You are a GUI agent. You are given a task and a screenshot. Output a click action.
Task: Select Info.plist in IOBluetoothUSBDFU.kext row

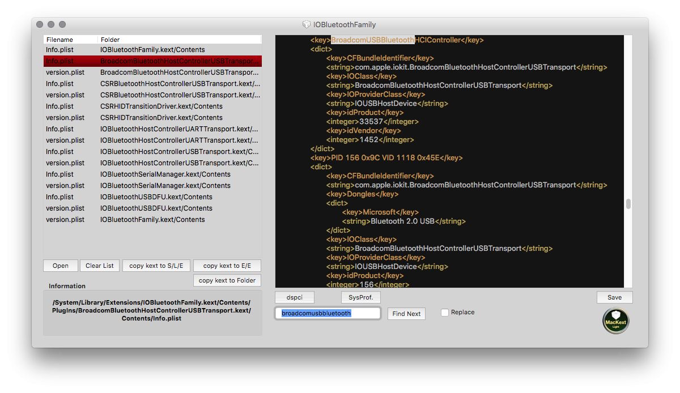tap(152, 197)
